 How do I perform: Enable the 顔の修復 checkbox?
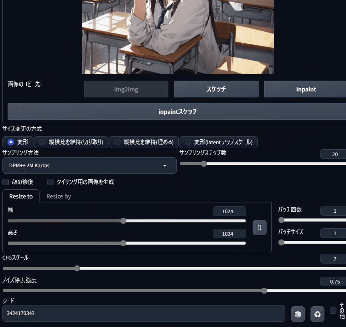(x=6, y=182)
